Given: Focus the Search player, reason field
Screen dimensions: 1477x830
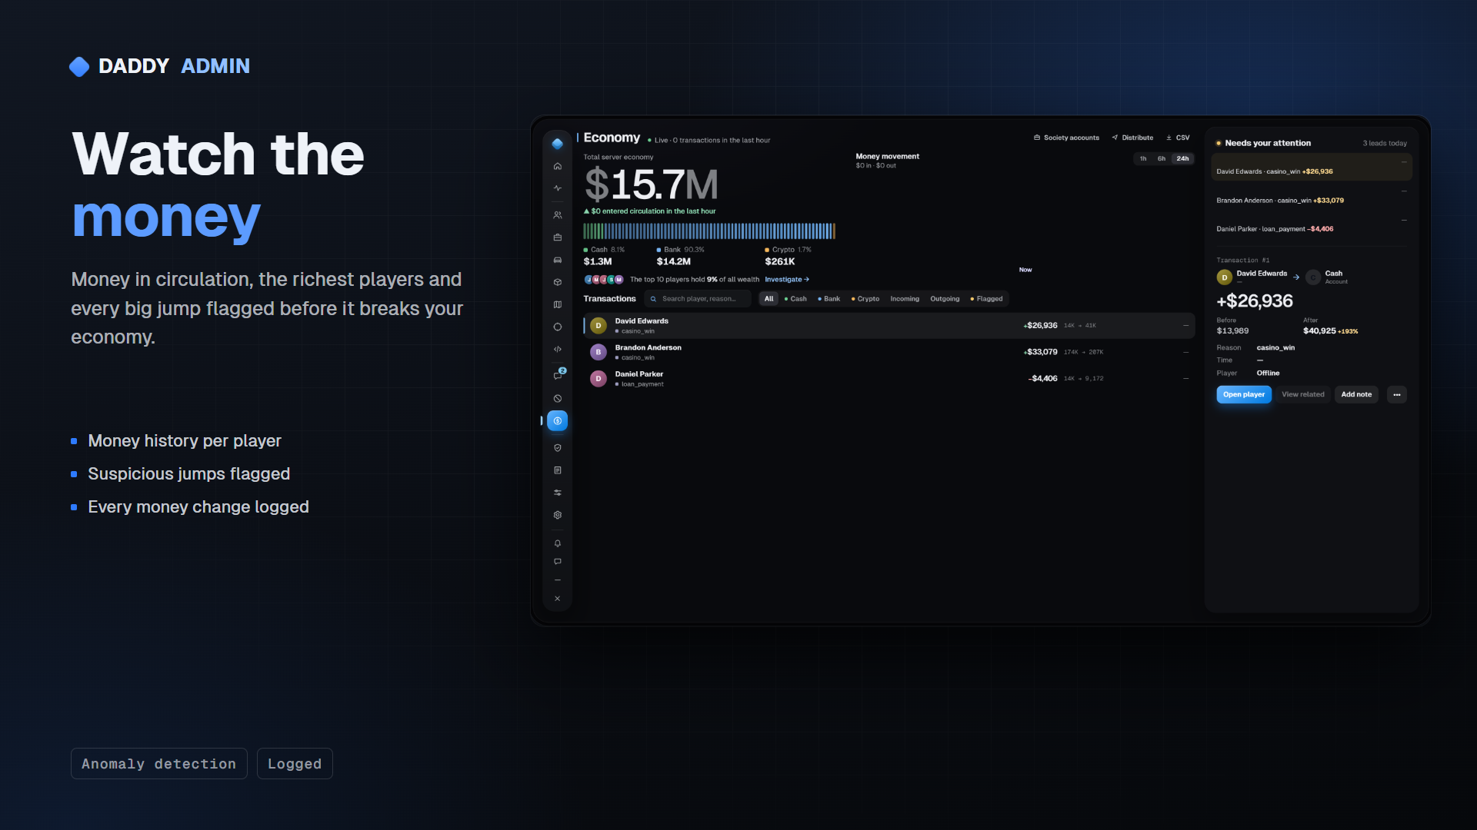Looking at the screenshot, I should [x=698, y=299].
